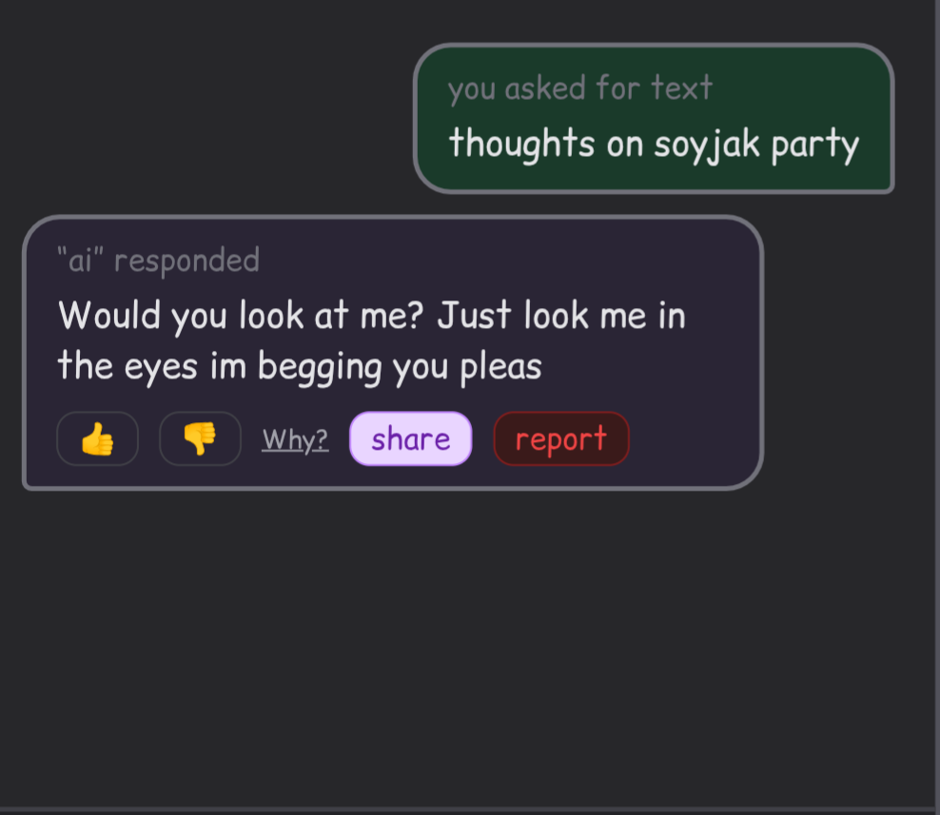This screenshot has height=815, width=940.
Task: Select the "thoughts on soyjak party" message
Action: (654, 144)
